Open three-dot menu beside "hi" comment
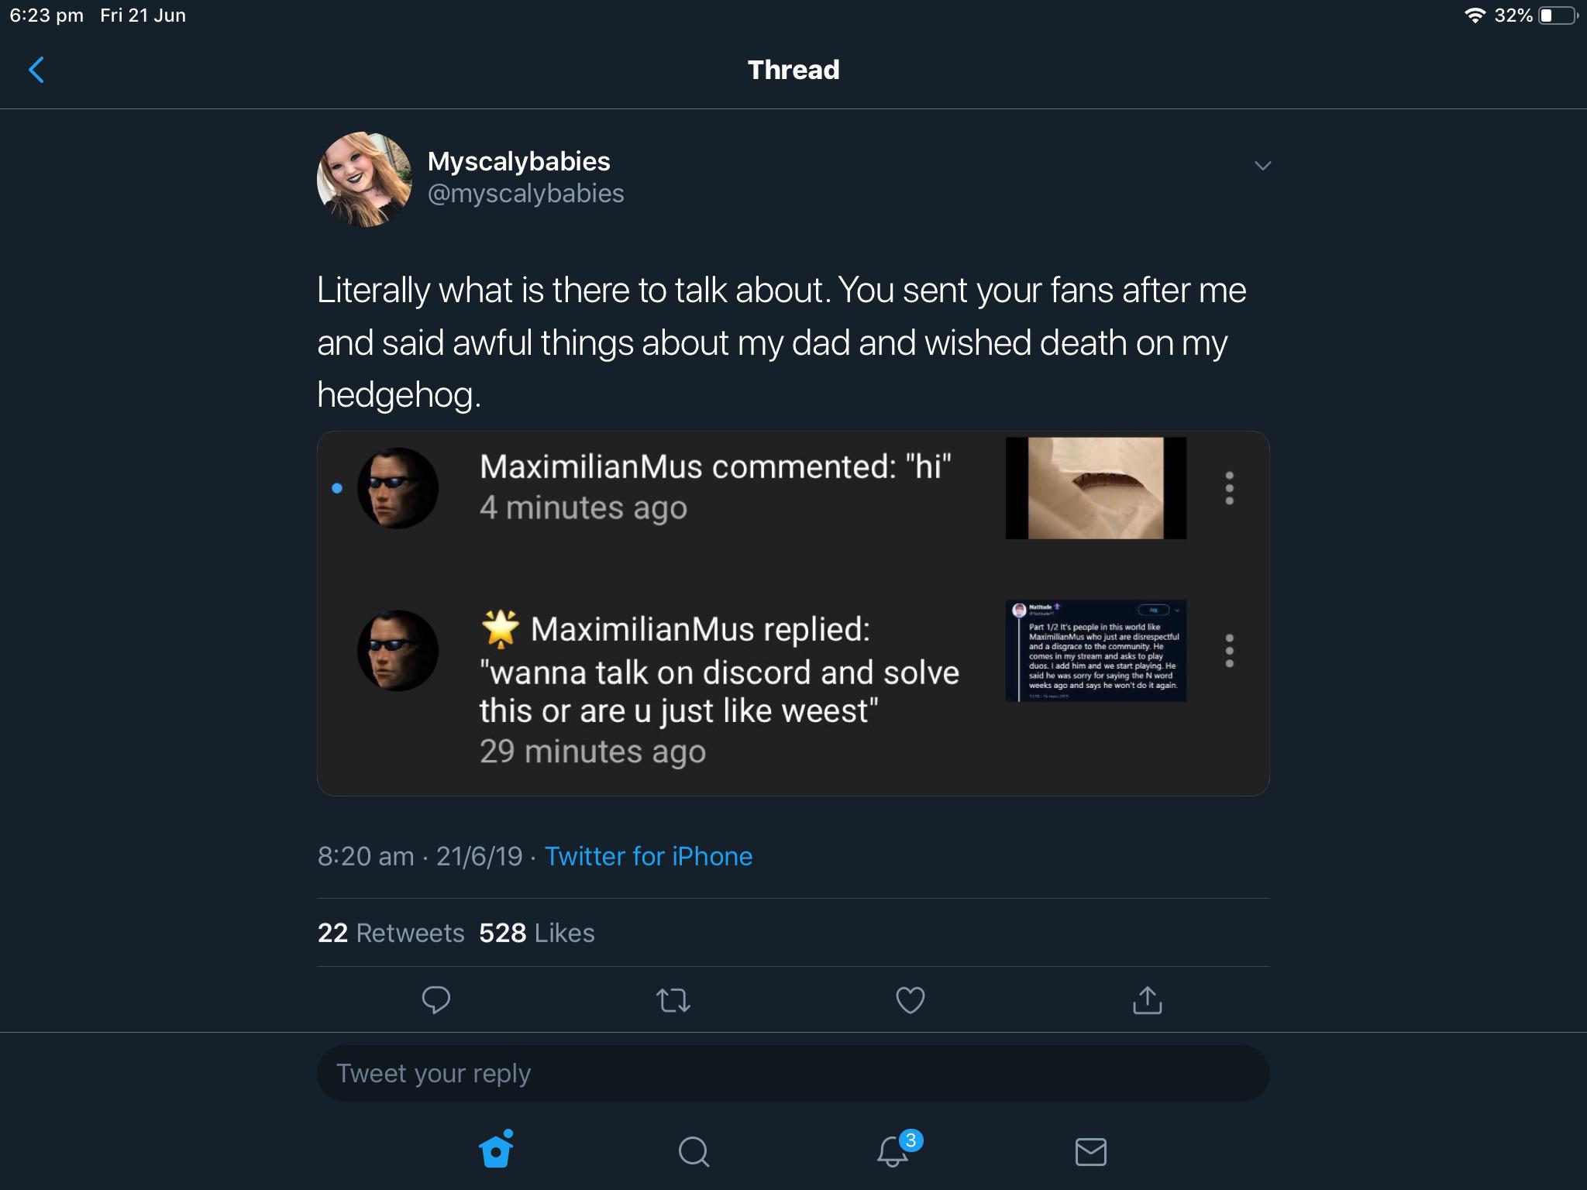 click(1229, 488)
